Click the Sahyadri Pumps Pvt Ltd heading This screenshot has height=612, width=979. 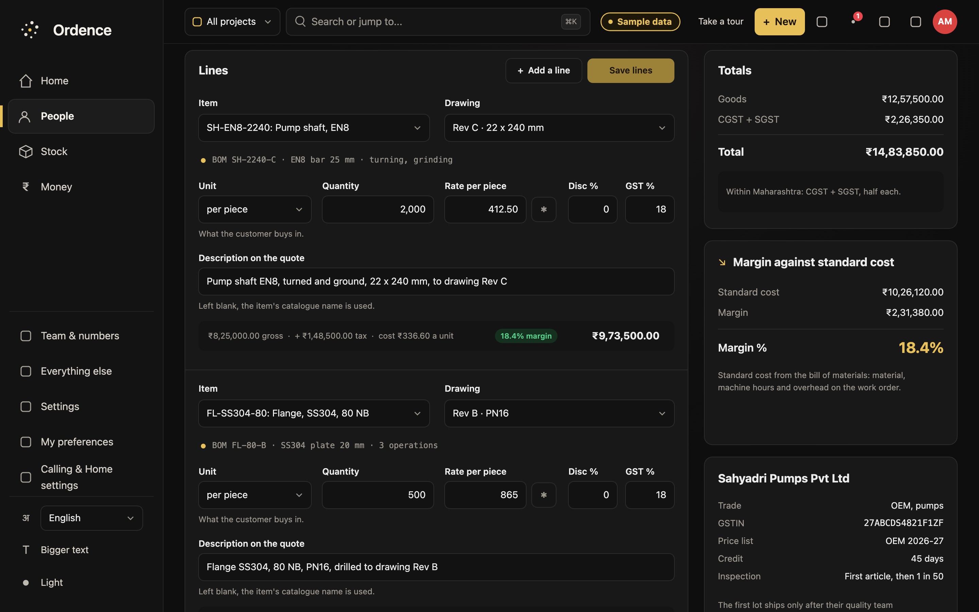coord(784,478)
